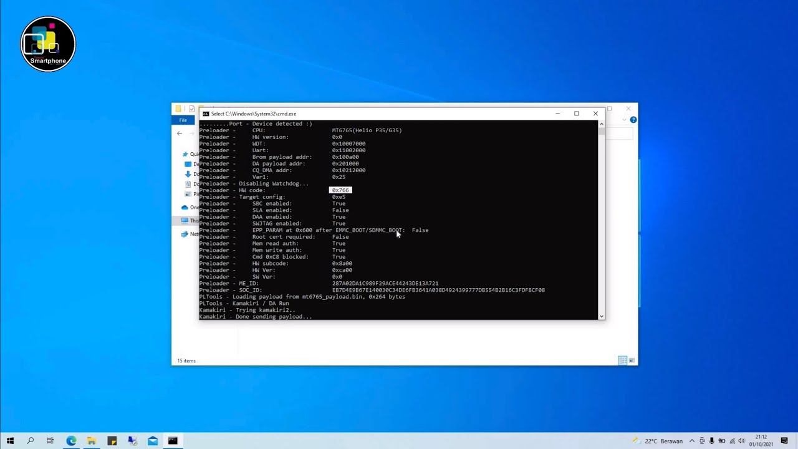Select This PC icon in Explorer sidebar

pyautogui.click(x=185, y=220)
